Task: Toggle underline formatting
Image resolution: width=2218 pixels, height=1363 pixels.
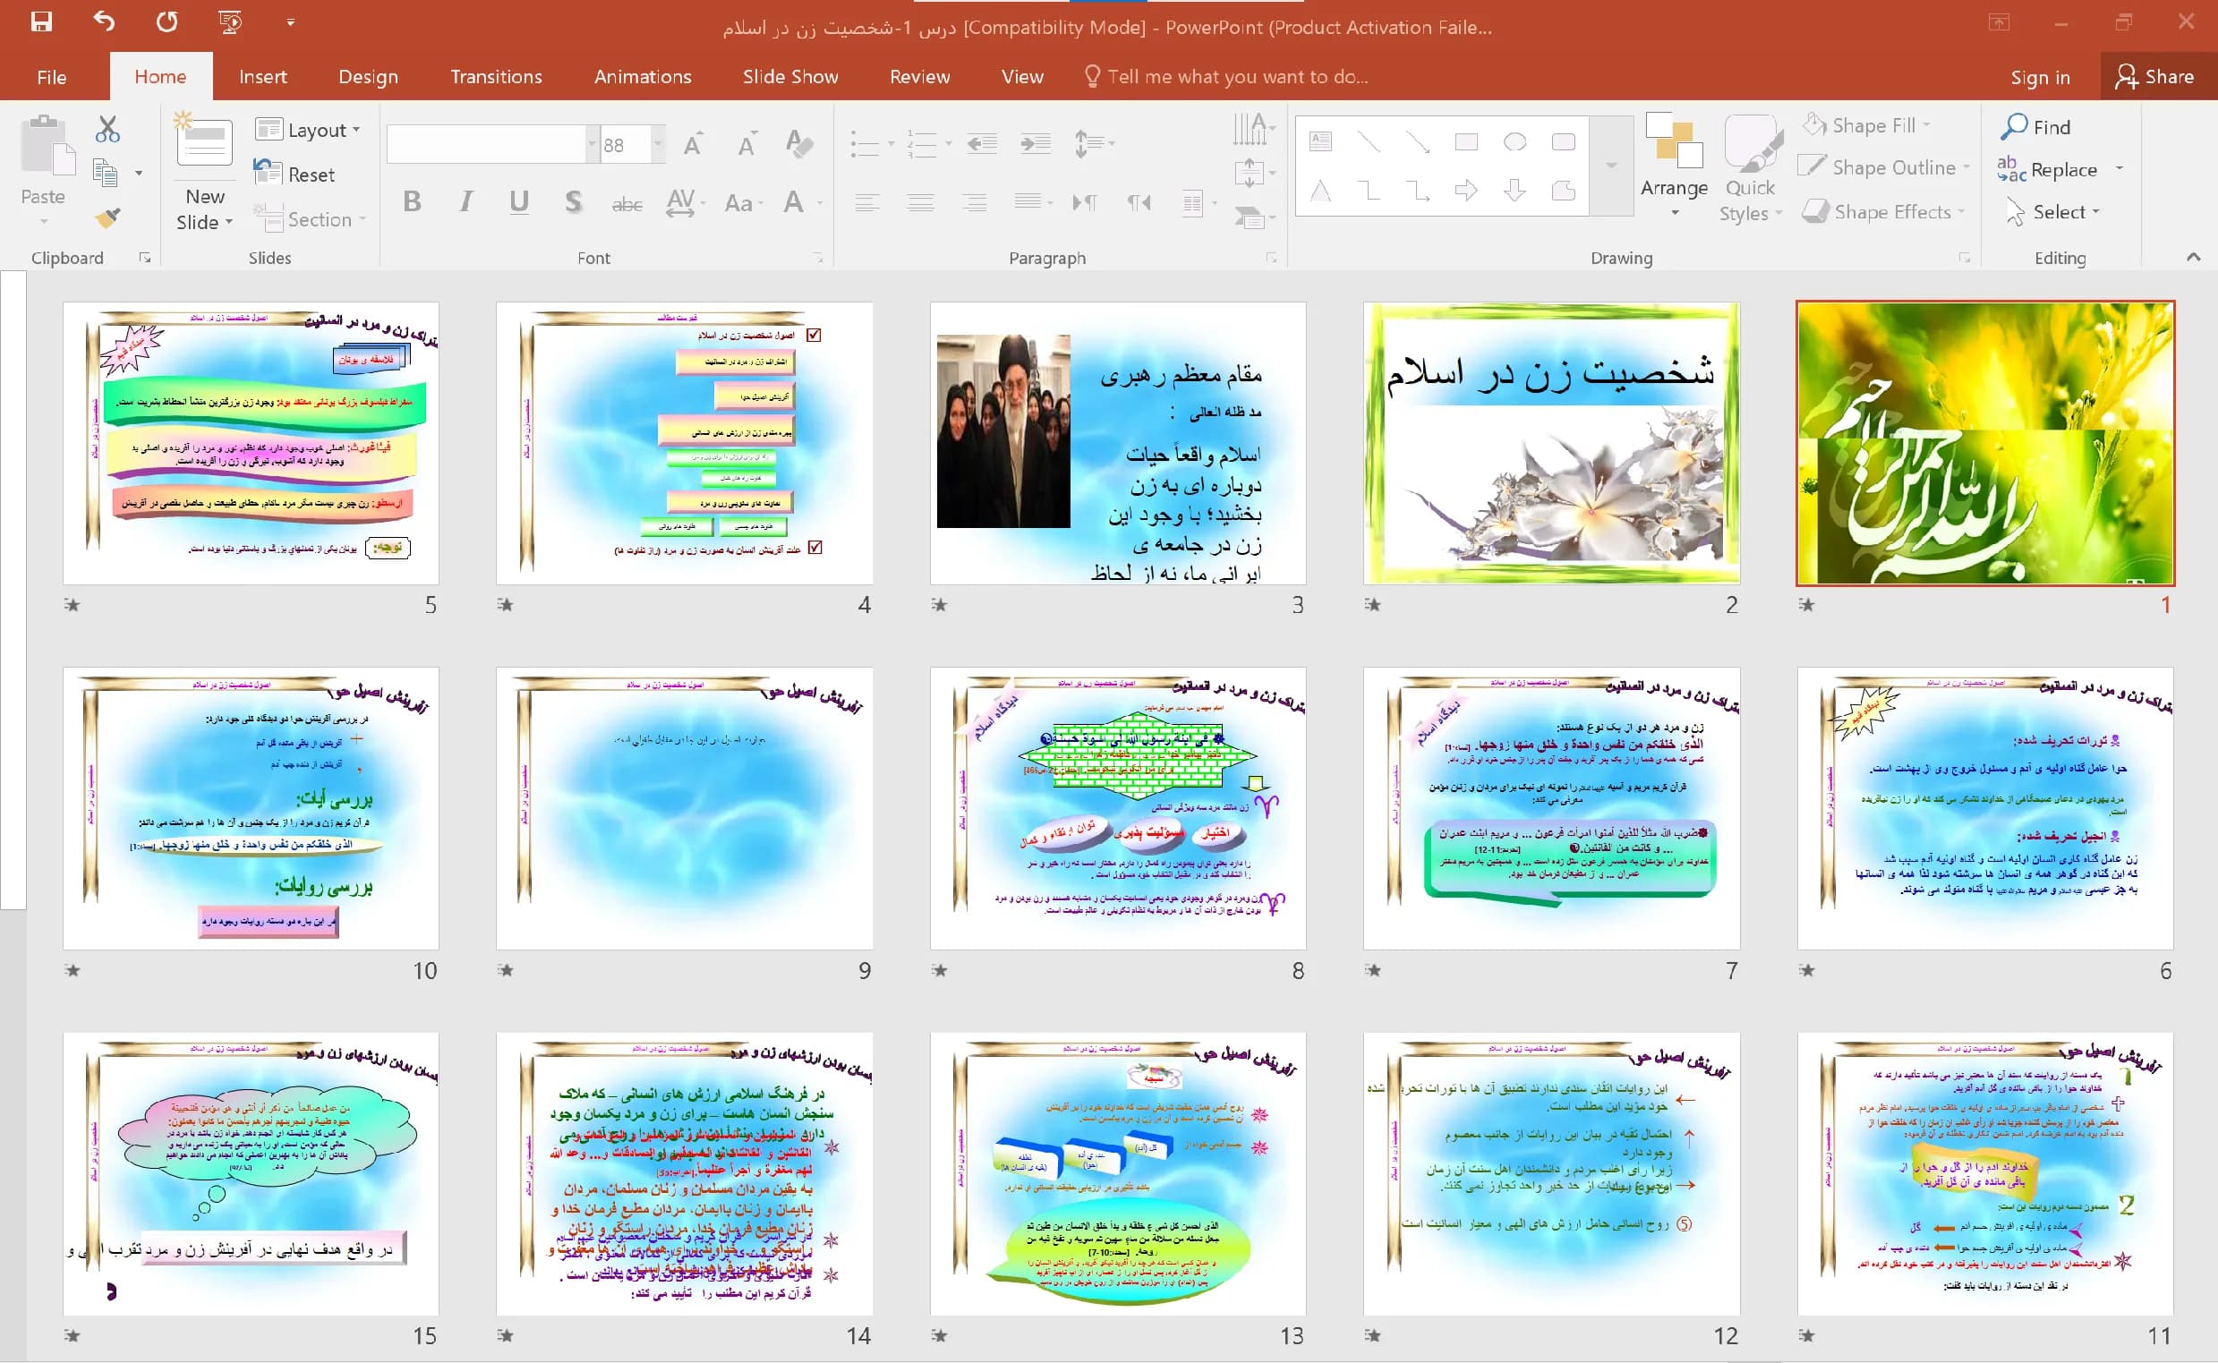Action: [x=518, y=202]
